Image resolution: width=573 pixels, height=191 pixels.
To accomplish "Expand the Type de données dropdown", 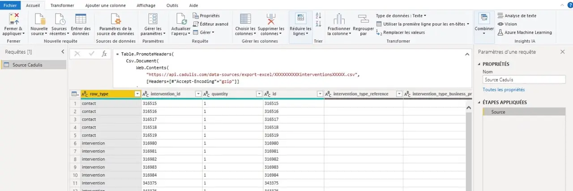I will [x=401, y=16].
